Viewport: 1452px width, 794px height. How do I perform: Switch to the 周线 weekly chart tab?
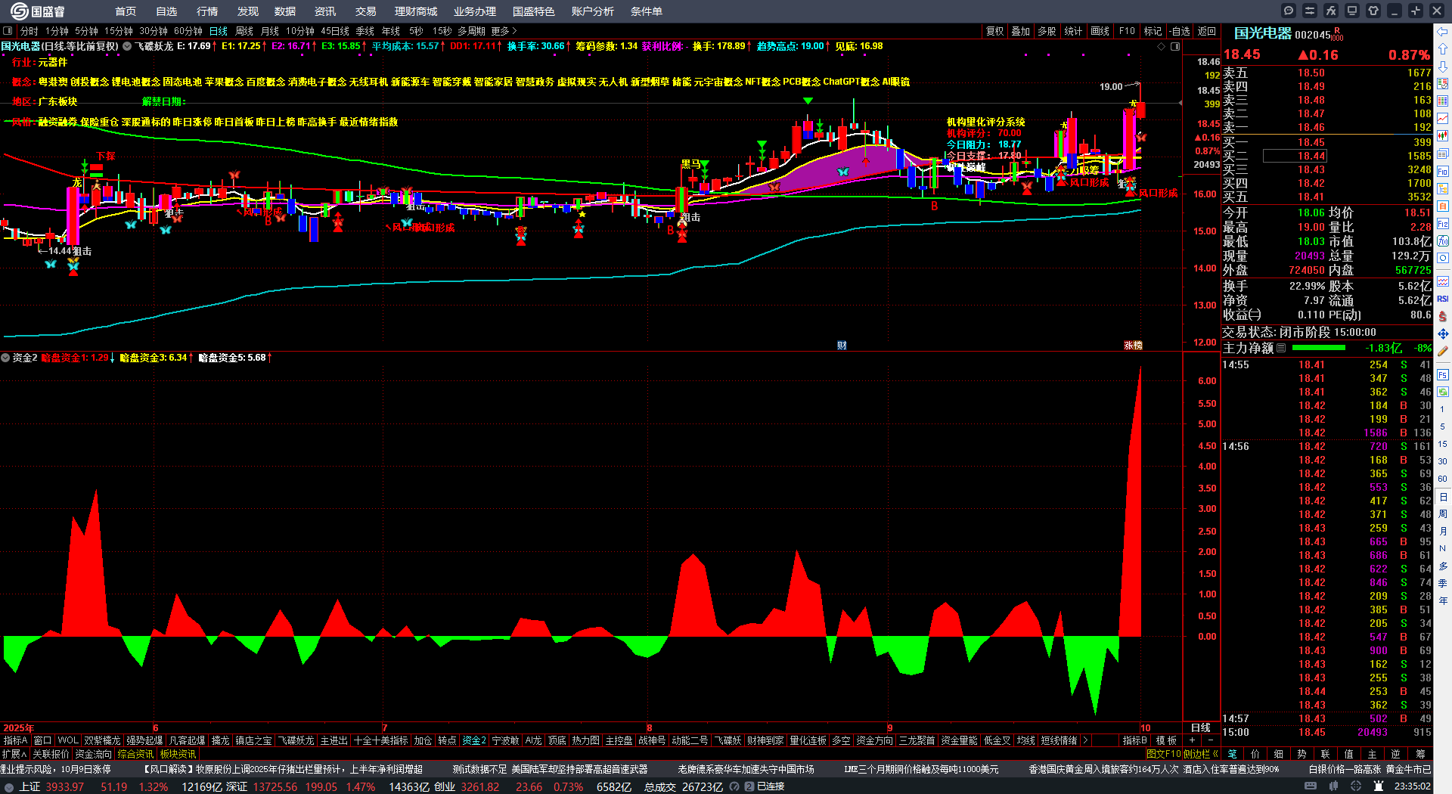tap(244, 31)
